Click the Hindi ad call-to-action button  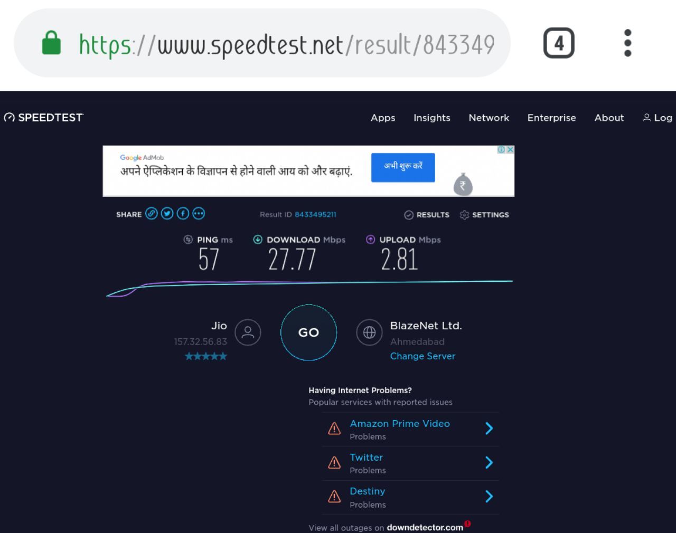tap(403, 167)
